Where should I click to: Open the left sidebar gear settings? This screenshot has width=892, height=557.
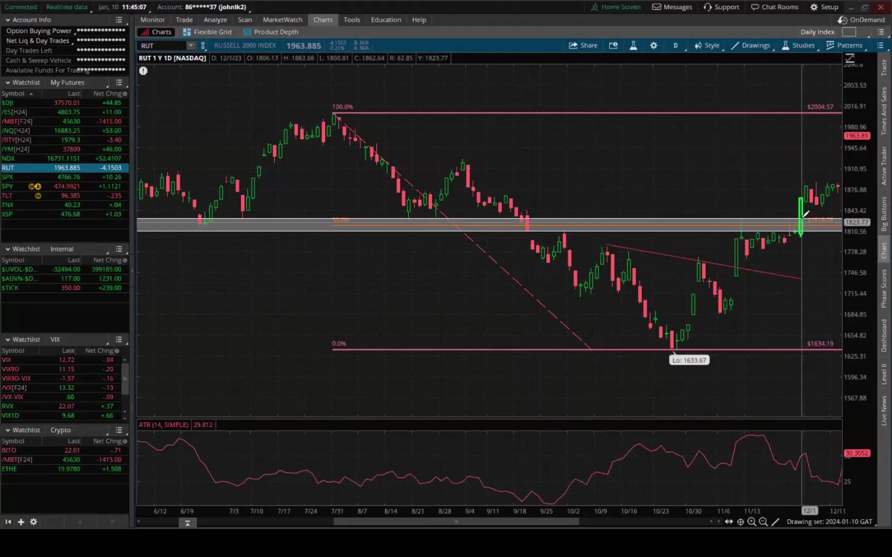tap(34, 522)
